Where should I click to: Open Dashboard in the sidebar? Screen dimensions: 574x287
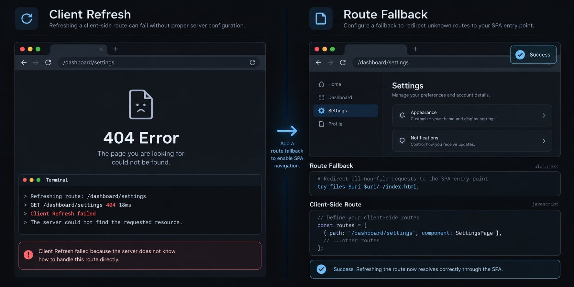346,97
